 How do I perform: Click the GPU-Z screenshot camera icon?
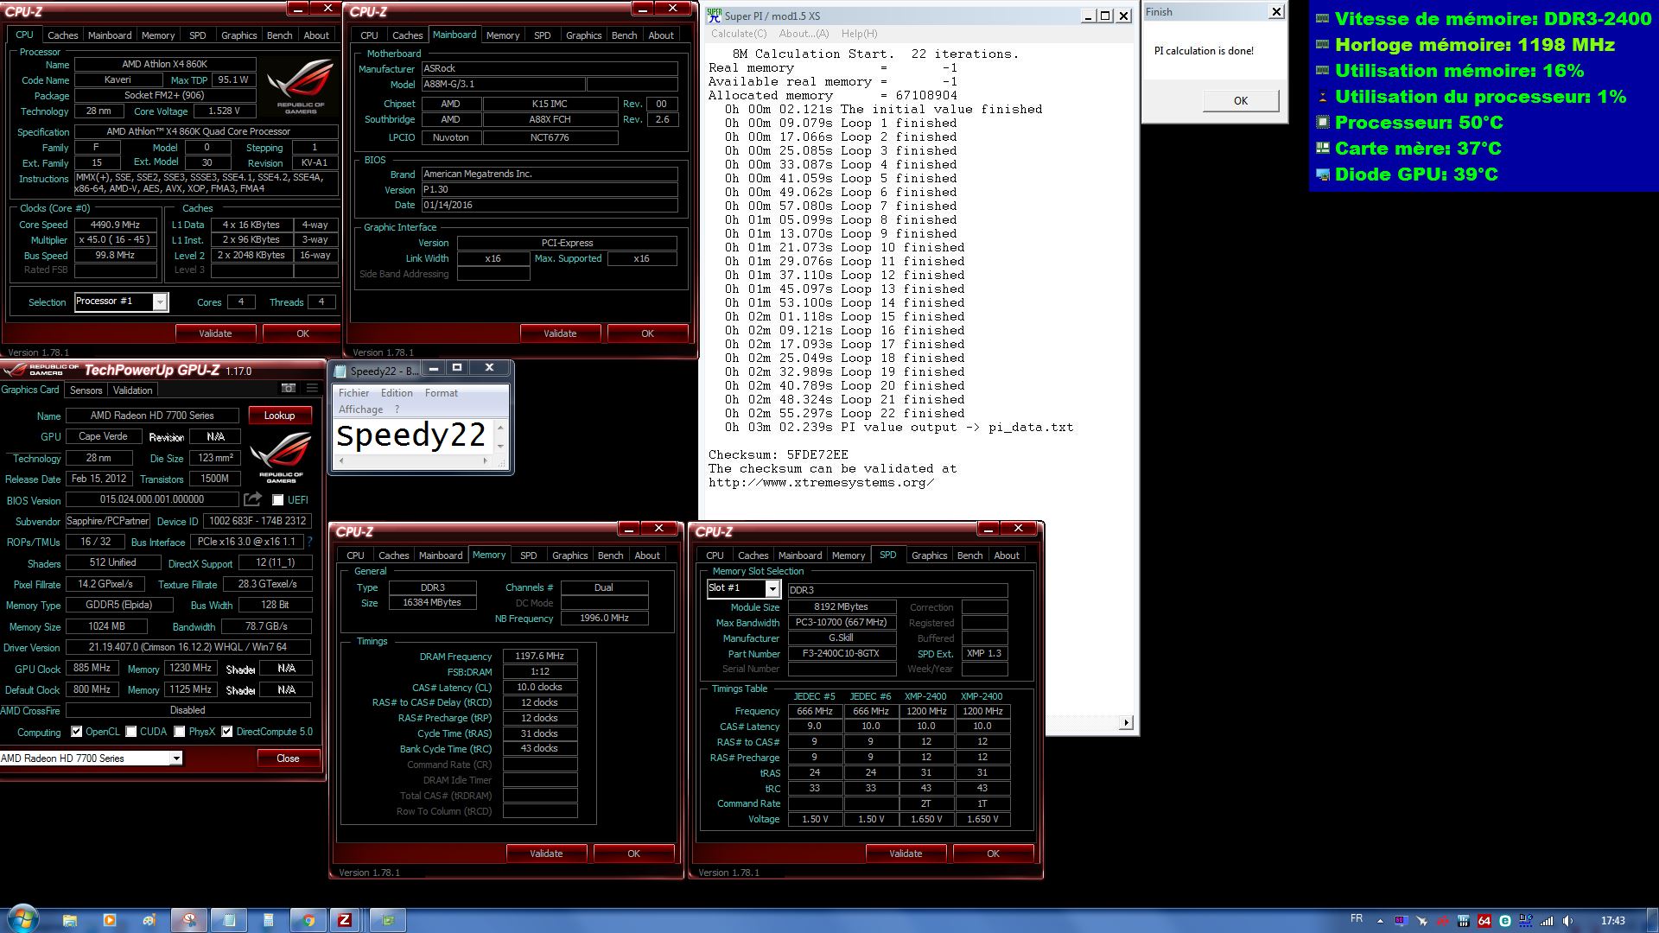click(289, 389)
